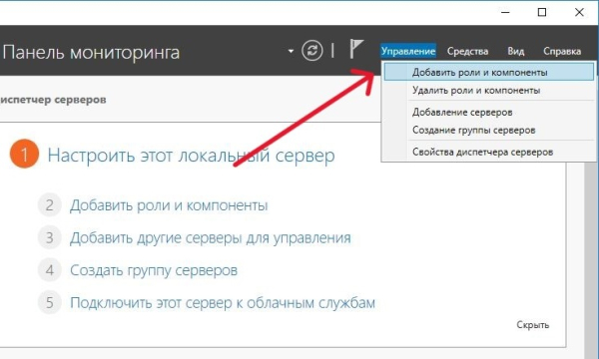Click step 2 link Добавить роли и компоненты

[x=169, y=205]
